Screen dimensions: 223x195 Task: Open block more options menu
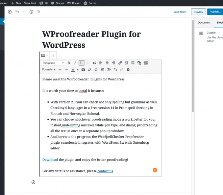click(53, 55)
